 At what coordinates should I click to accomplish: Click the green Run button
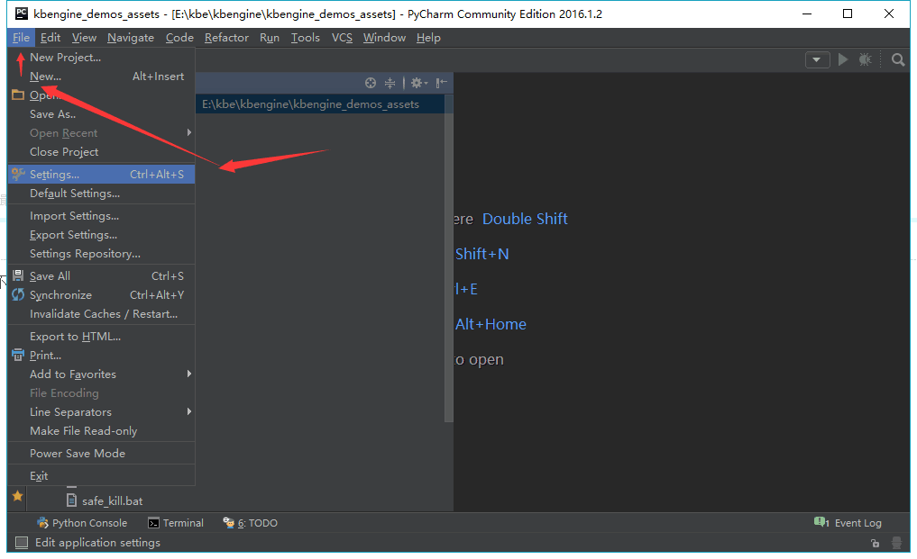coord(843,59)
